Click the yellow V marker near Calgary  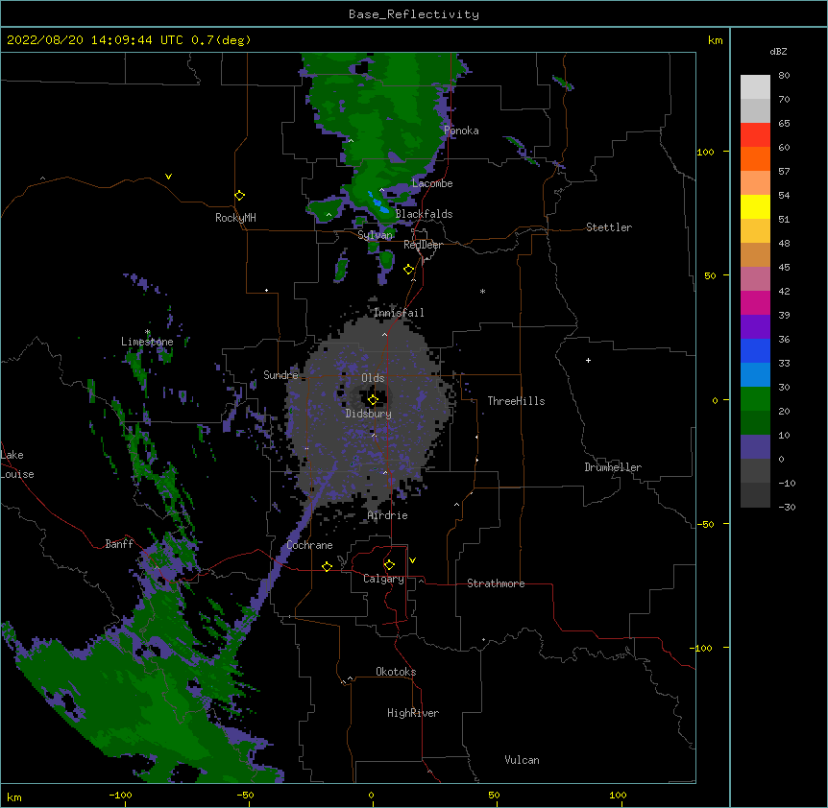(412, 560)
